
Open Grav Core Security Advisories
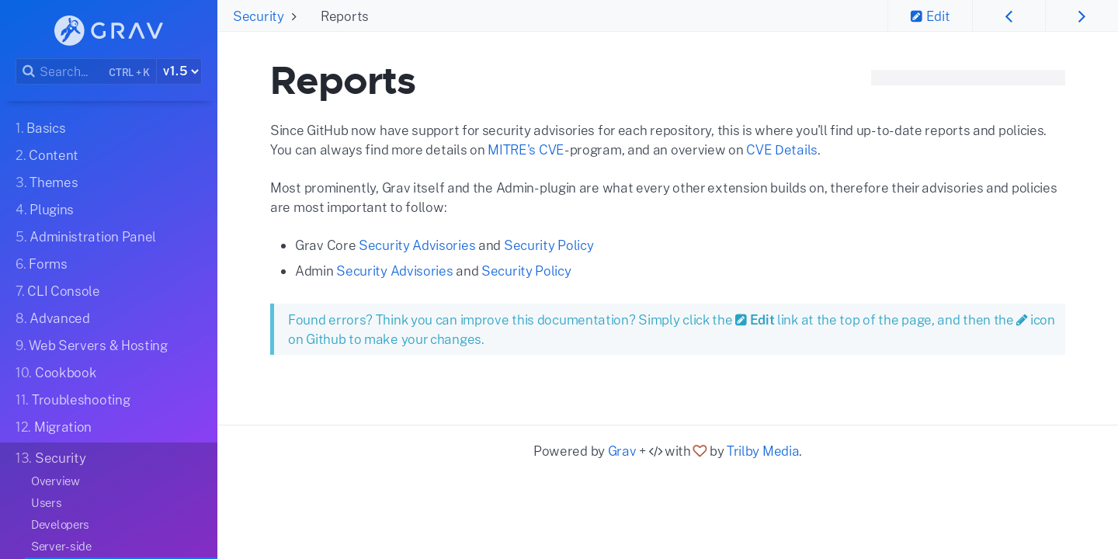click(417, 245)
